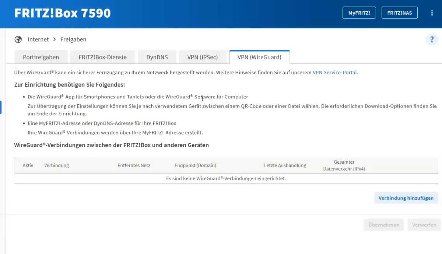The height and width of the screenshot is (254, 442).
Task: Click the globe icon beside Internet
Action: (18, 39)
